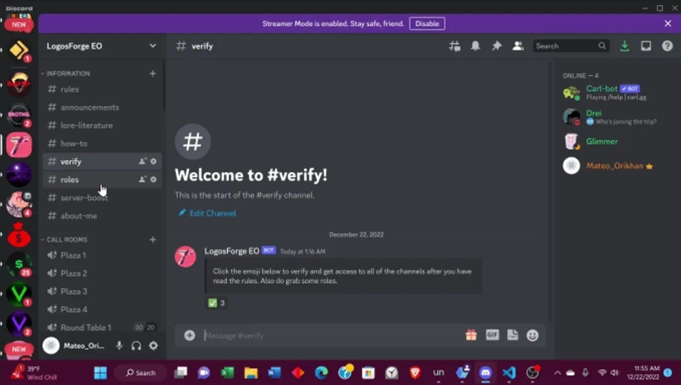The image size is (681, 385).
Task: Join Plaza 3 voice channel
Action: pos(102,291)
